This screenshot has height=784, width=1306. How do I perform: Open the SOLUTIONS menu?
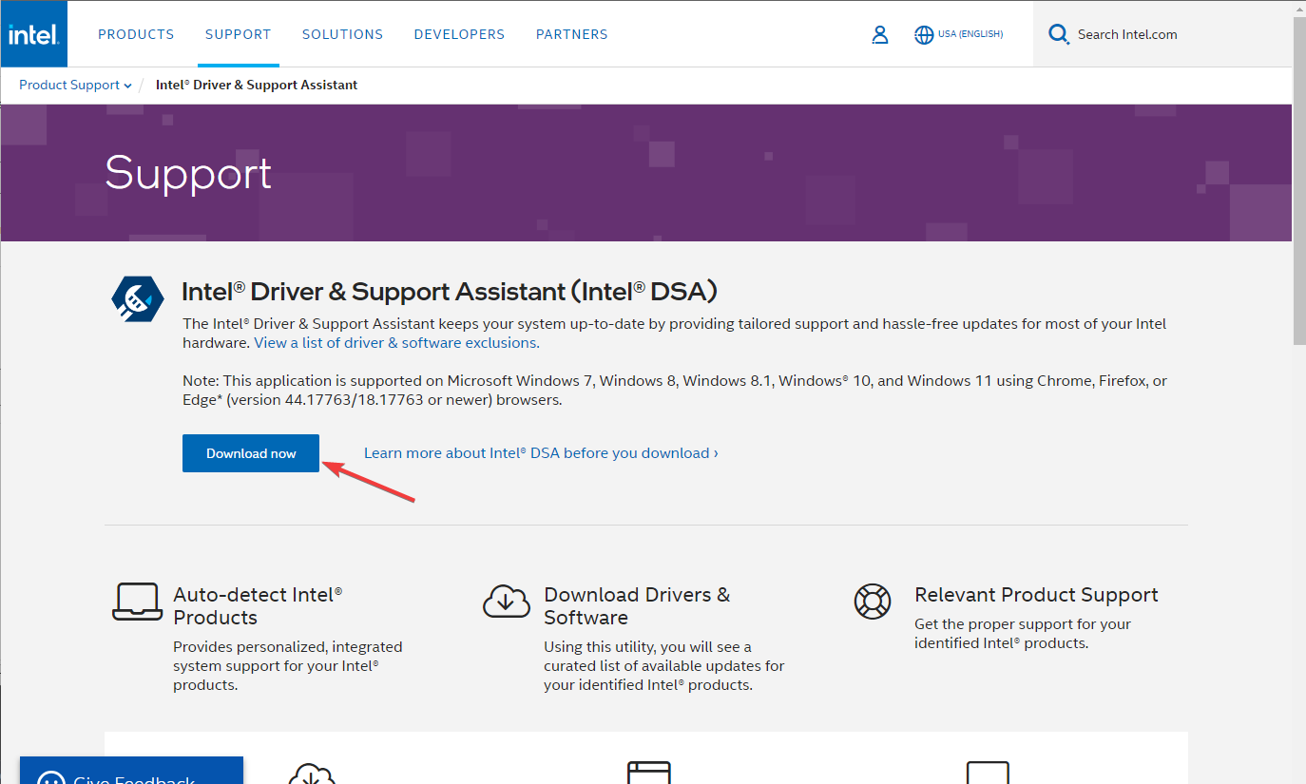(342, 34)
